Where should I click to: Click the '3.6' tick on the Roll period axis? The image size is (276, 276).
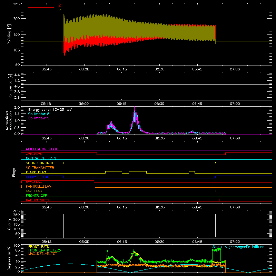(17, 97)
